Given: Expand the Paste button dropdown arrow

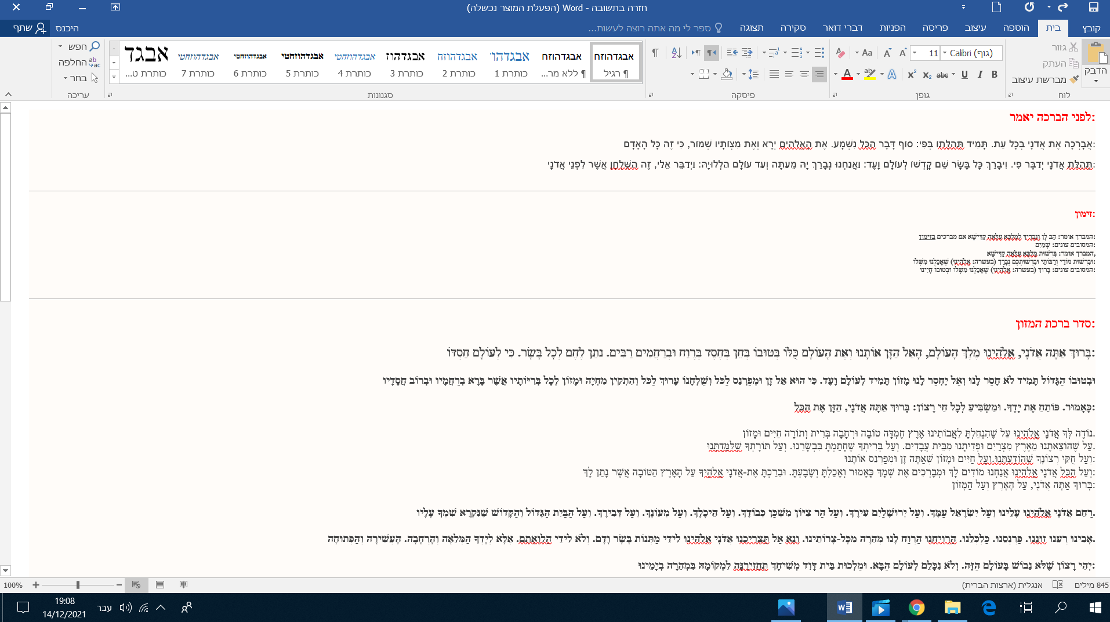Looking at the screenshot, I should pyautogui.click(x=1096, y=81).
